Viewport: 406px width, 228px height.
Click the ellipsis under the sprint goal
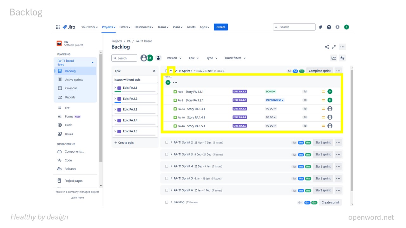coord(175,83)
